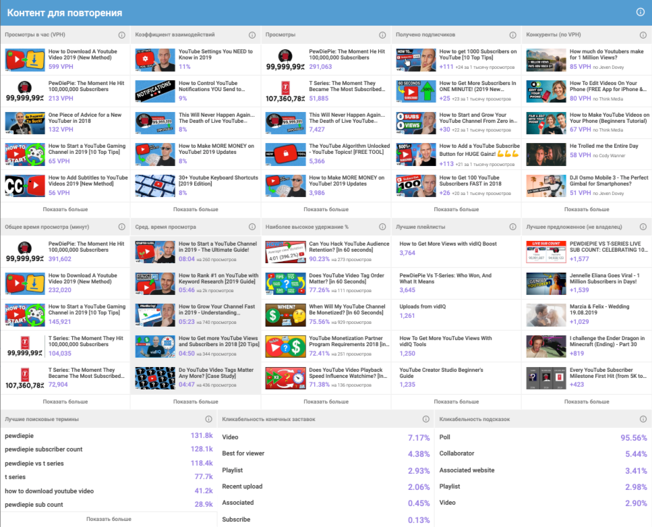Click info icon beside Получено подписчиков
The image size is (652, 527).
512,35
